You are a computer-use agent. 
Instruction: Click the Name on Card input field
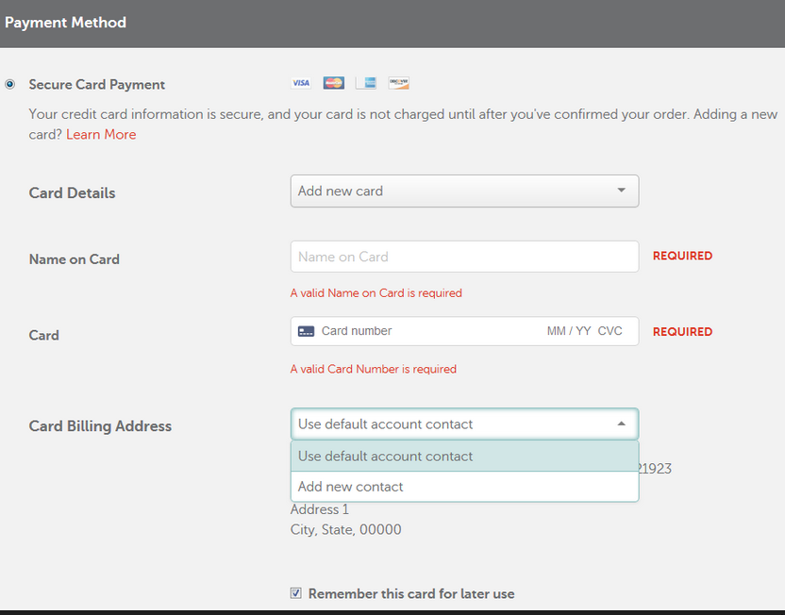click(x=464, y=256)
